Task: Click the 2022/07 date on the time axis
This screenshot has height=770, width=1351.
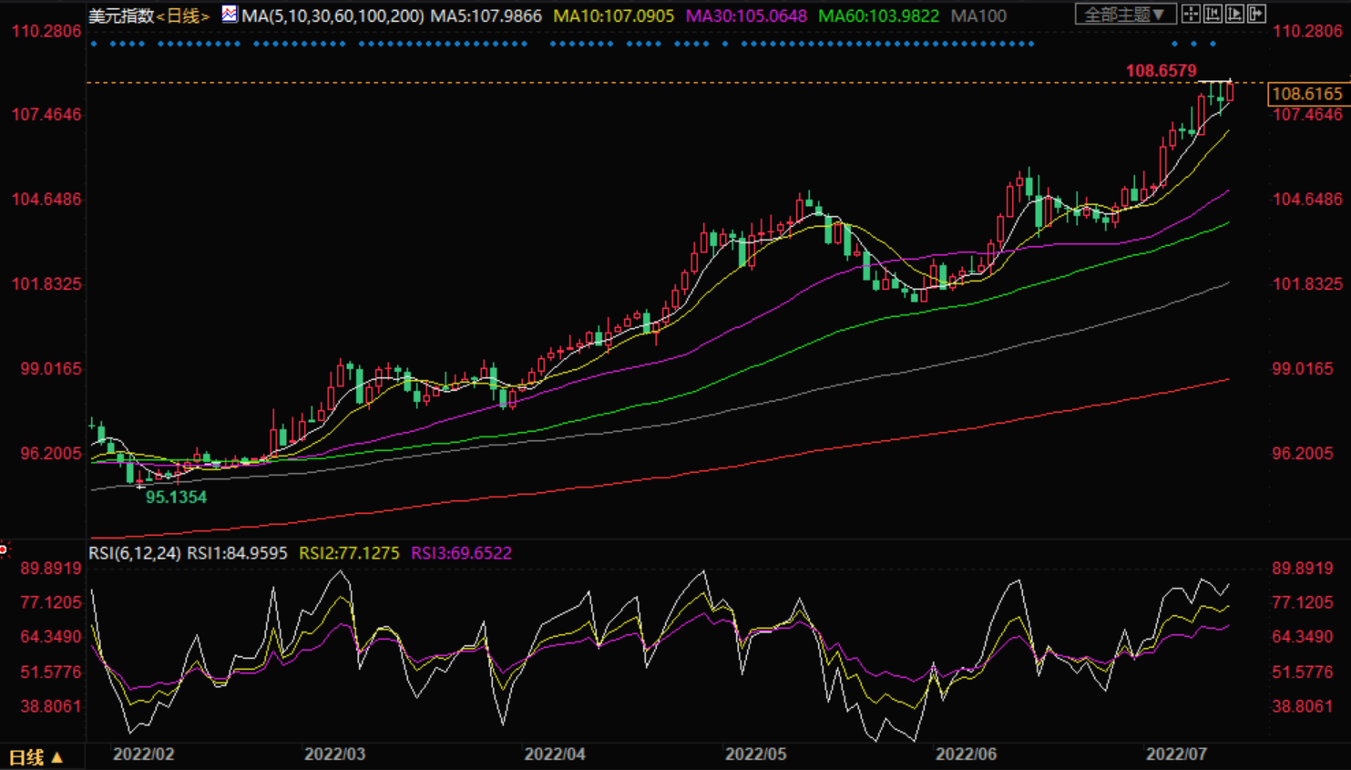Action: tap(1175, 754)
